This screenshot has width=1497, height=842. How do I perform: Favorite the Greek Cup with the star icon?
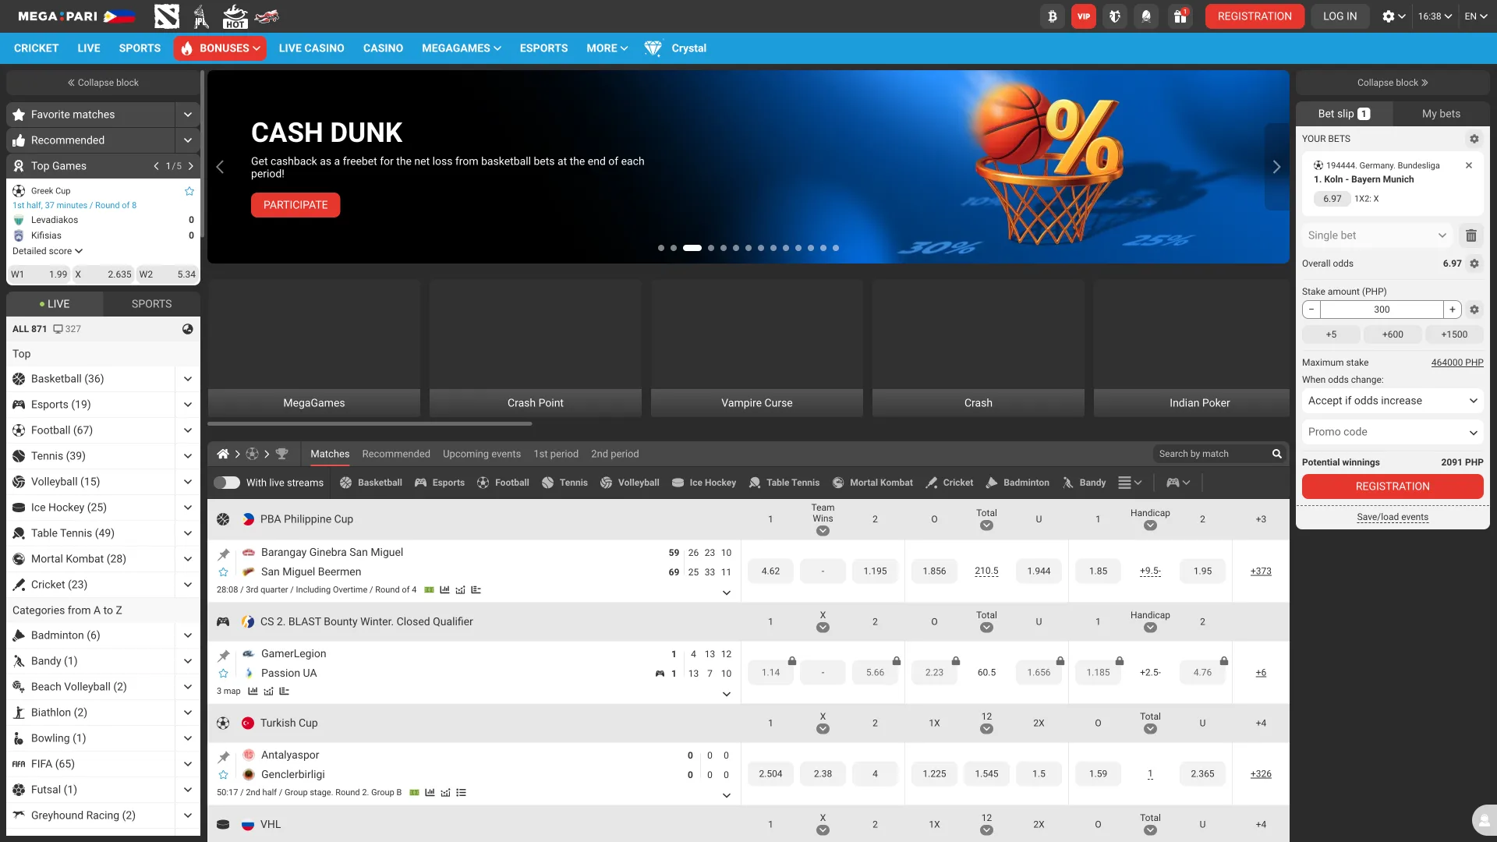pos(189,191)
